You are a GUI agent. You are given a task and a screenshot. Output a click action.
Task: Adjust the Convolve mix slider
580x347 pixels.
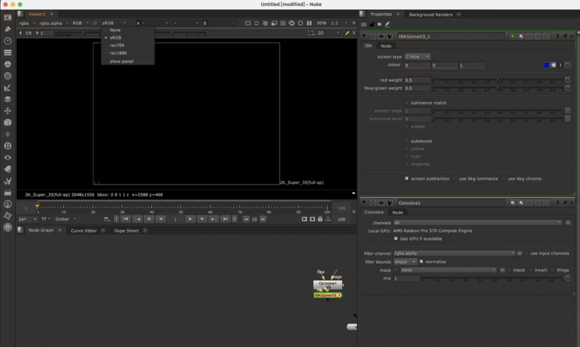pos(493,279)
